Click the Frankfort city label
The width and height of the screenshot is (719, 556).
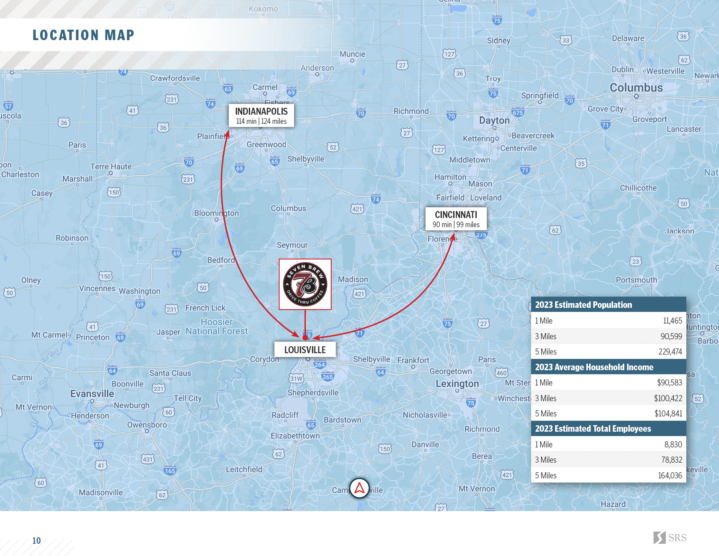point(413,360)
